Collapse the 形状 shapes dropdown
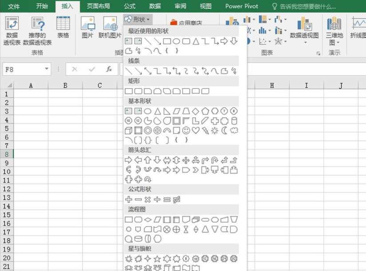 (138, 19)
